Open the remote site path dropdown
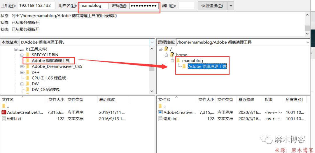The height and width of the screenshot is (153, 315). click(x=308, y=42)
